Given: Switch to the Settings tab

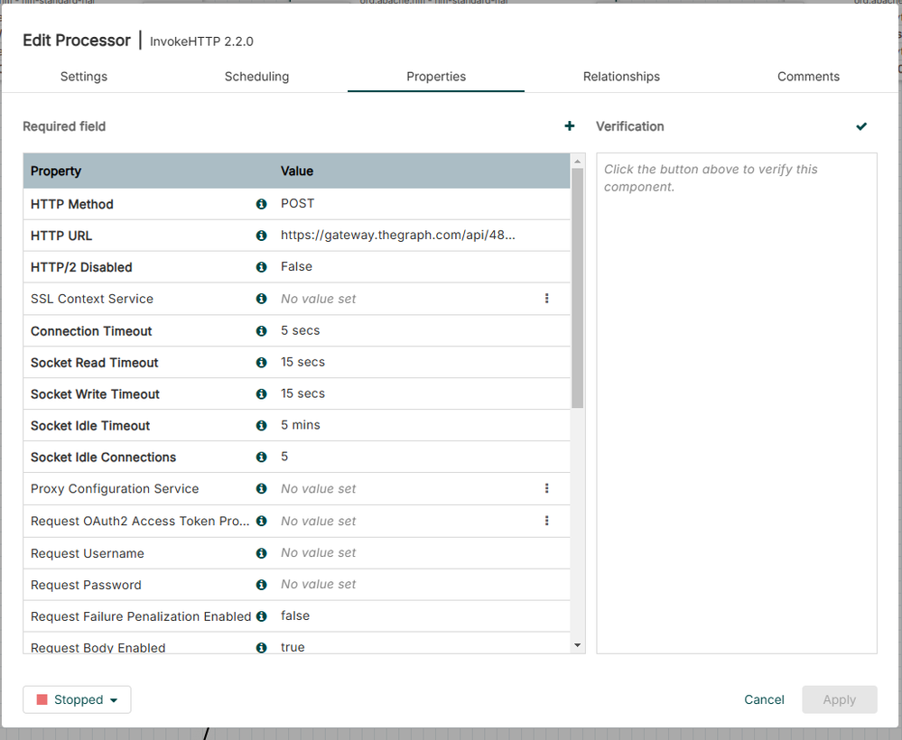Looking at the screenshot, I should pyautogui.click(x=84, y=77).
